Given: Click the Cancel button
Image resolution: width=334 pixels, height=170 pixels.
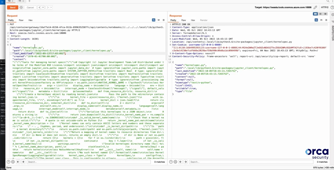Looking at the screenshot, I should 30,8.
